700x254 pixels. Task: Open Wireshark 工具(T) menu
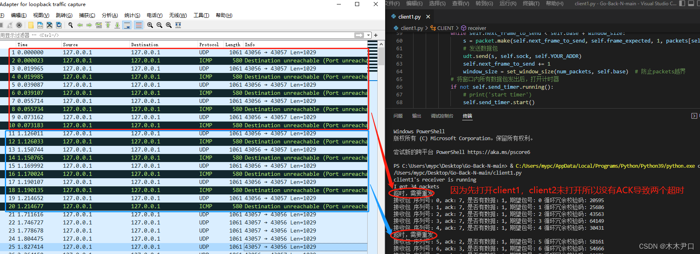tap(201, 15)
